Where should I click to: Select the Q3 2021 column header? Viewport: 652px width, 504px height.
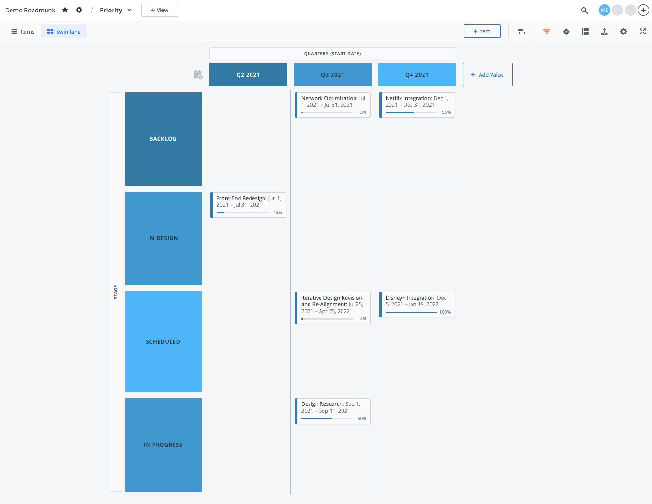[x=333, y=75]
